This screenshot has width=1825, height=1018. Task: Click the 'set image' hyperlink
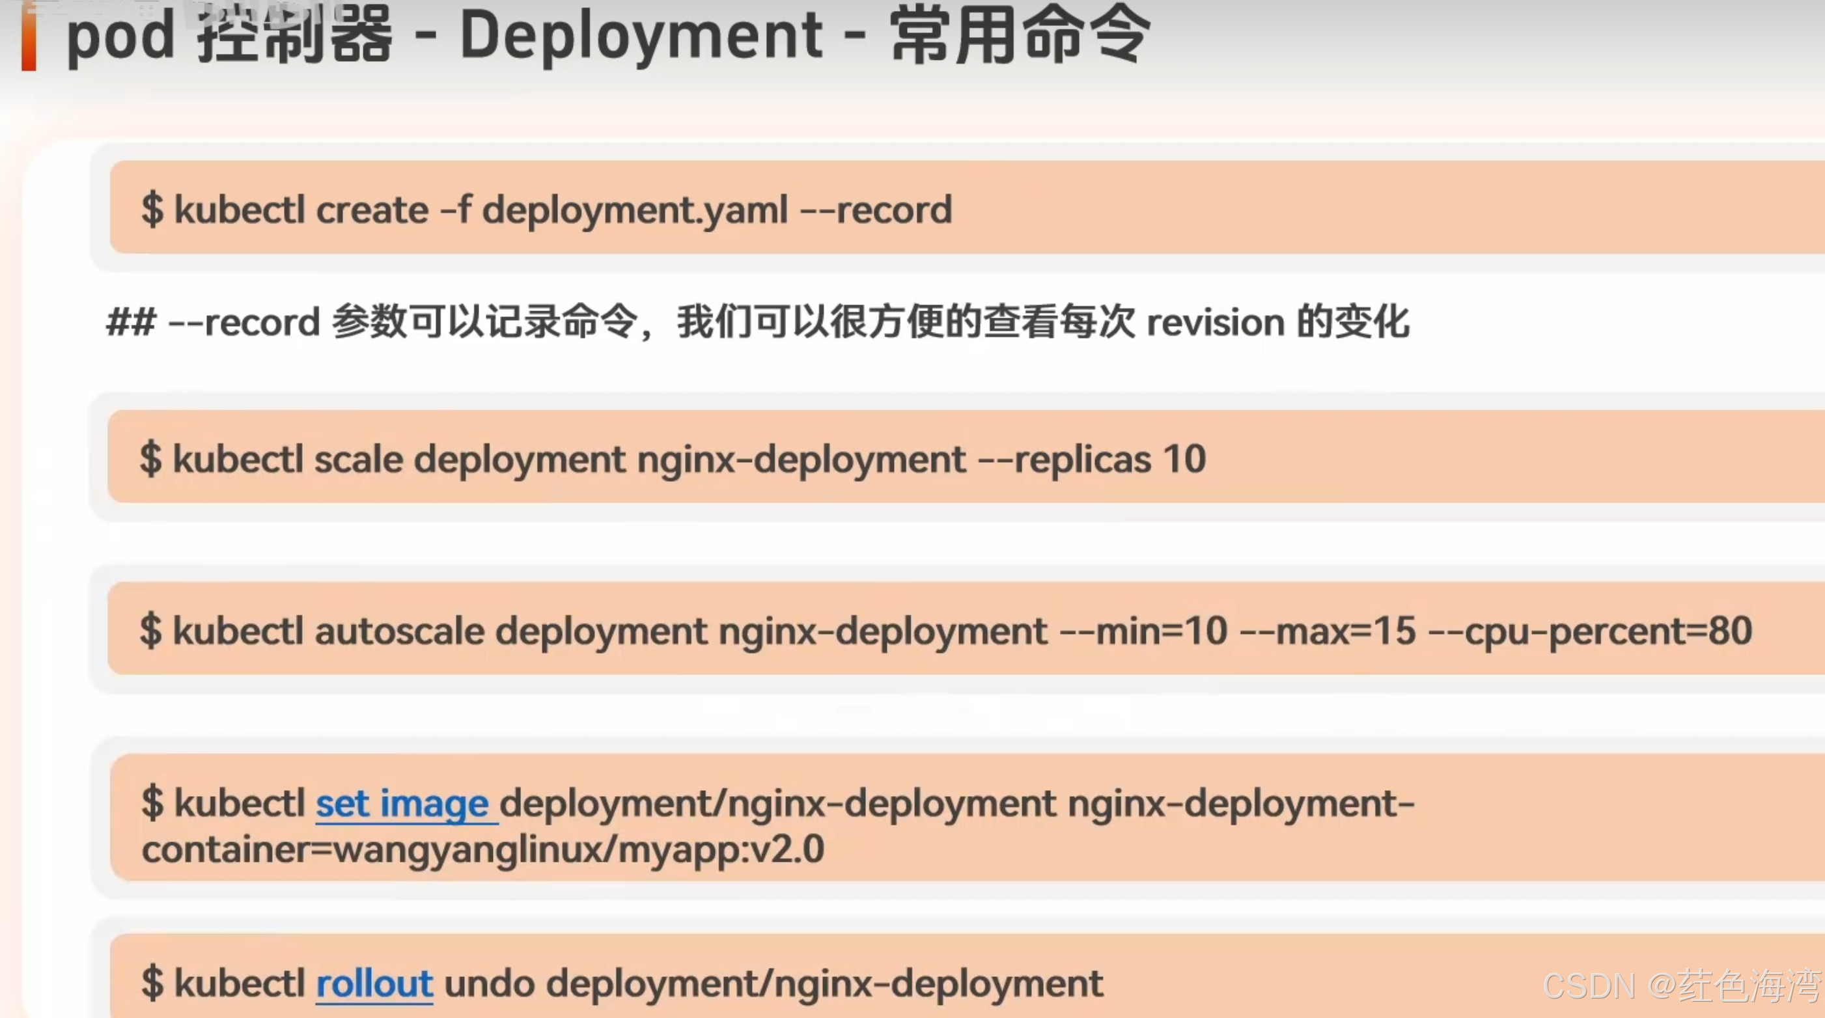tap(402, 804)
